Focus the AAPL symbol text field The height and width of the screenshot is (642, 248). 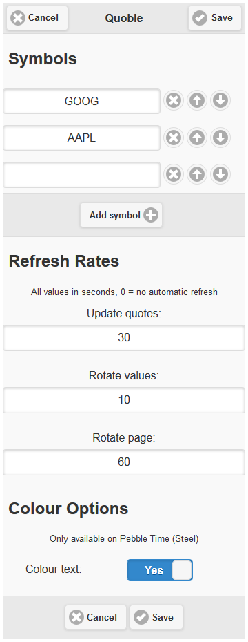[81, 138]
